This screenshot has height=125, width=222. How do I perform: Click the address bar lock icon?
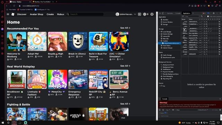[x=20, y=6]
